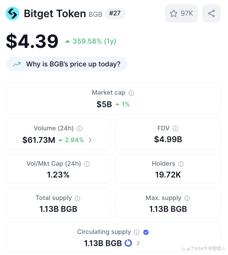This screenshot has height=255, width=228.
Task: Click the Max. supply info icon
Action: click(x=187, y=198)
